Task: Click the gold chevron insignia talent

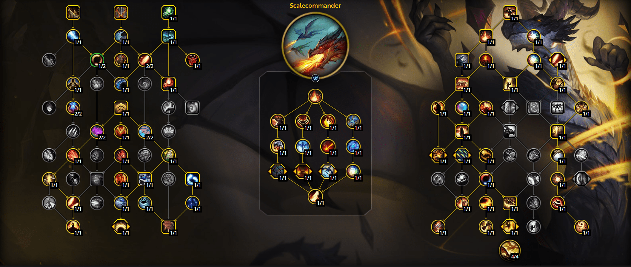Action: [121, 108]
